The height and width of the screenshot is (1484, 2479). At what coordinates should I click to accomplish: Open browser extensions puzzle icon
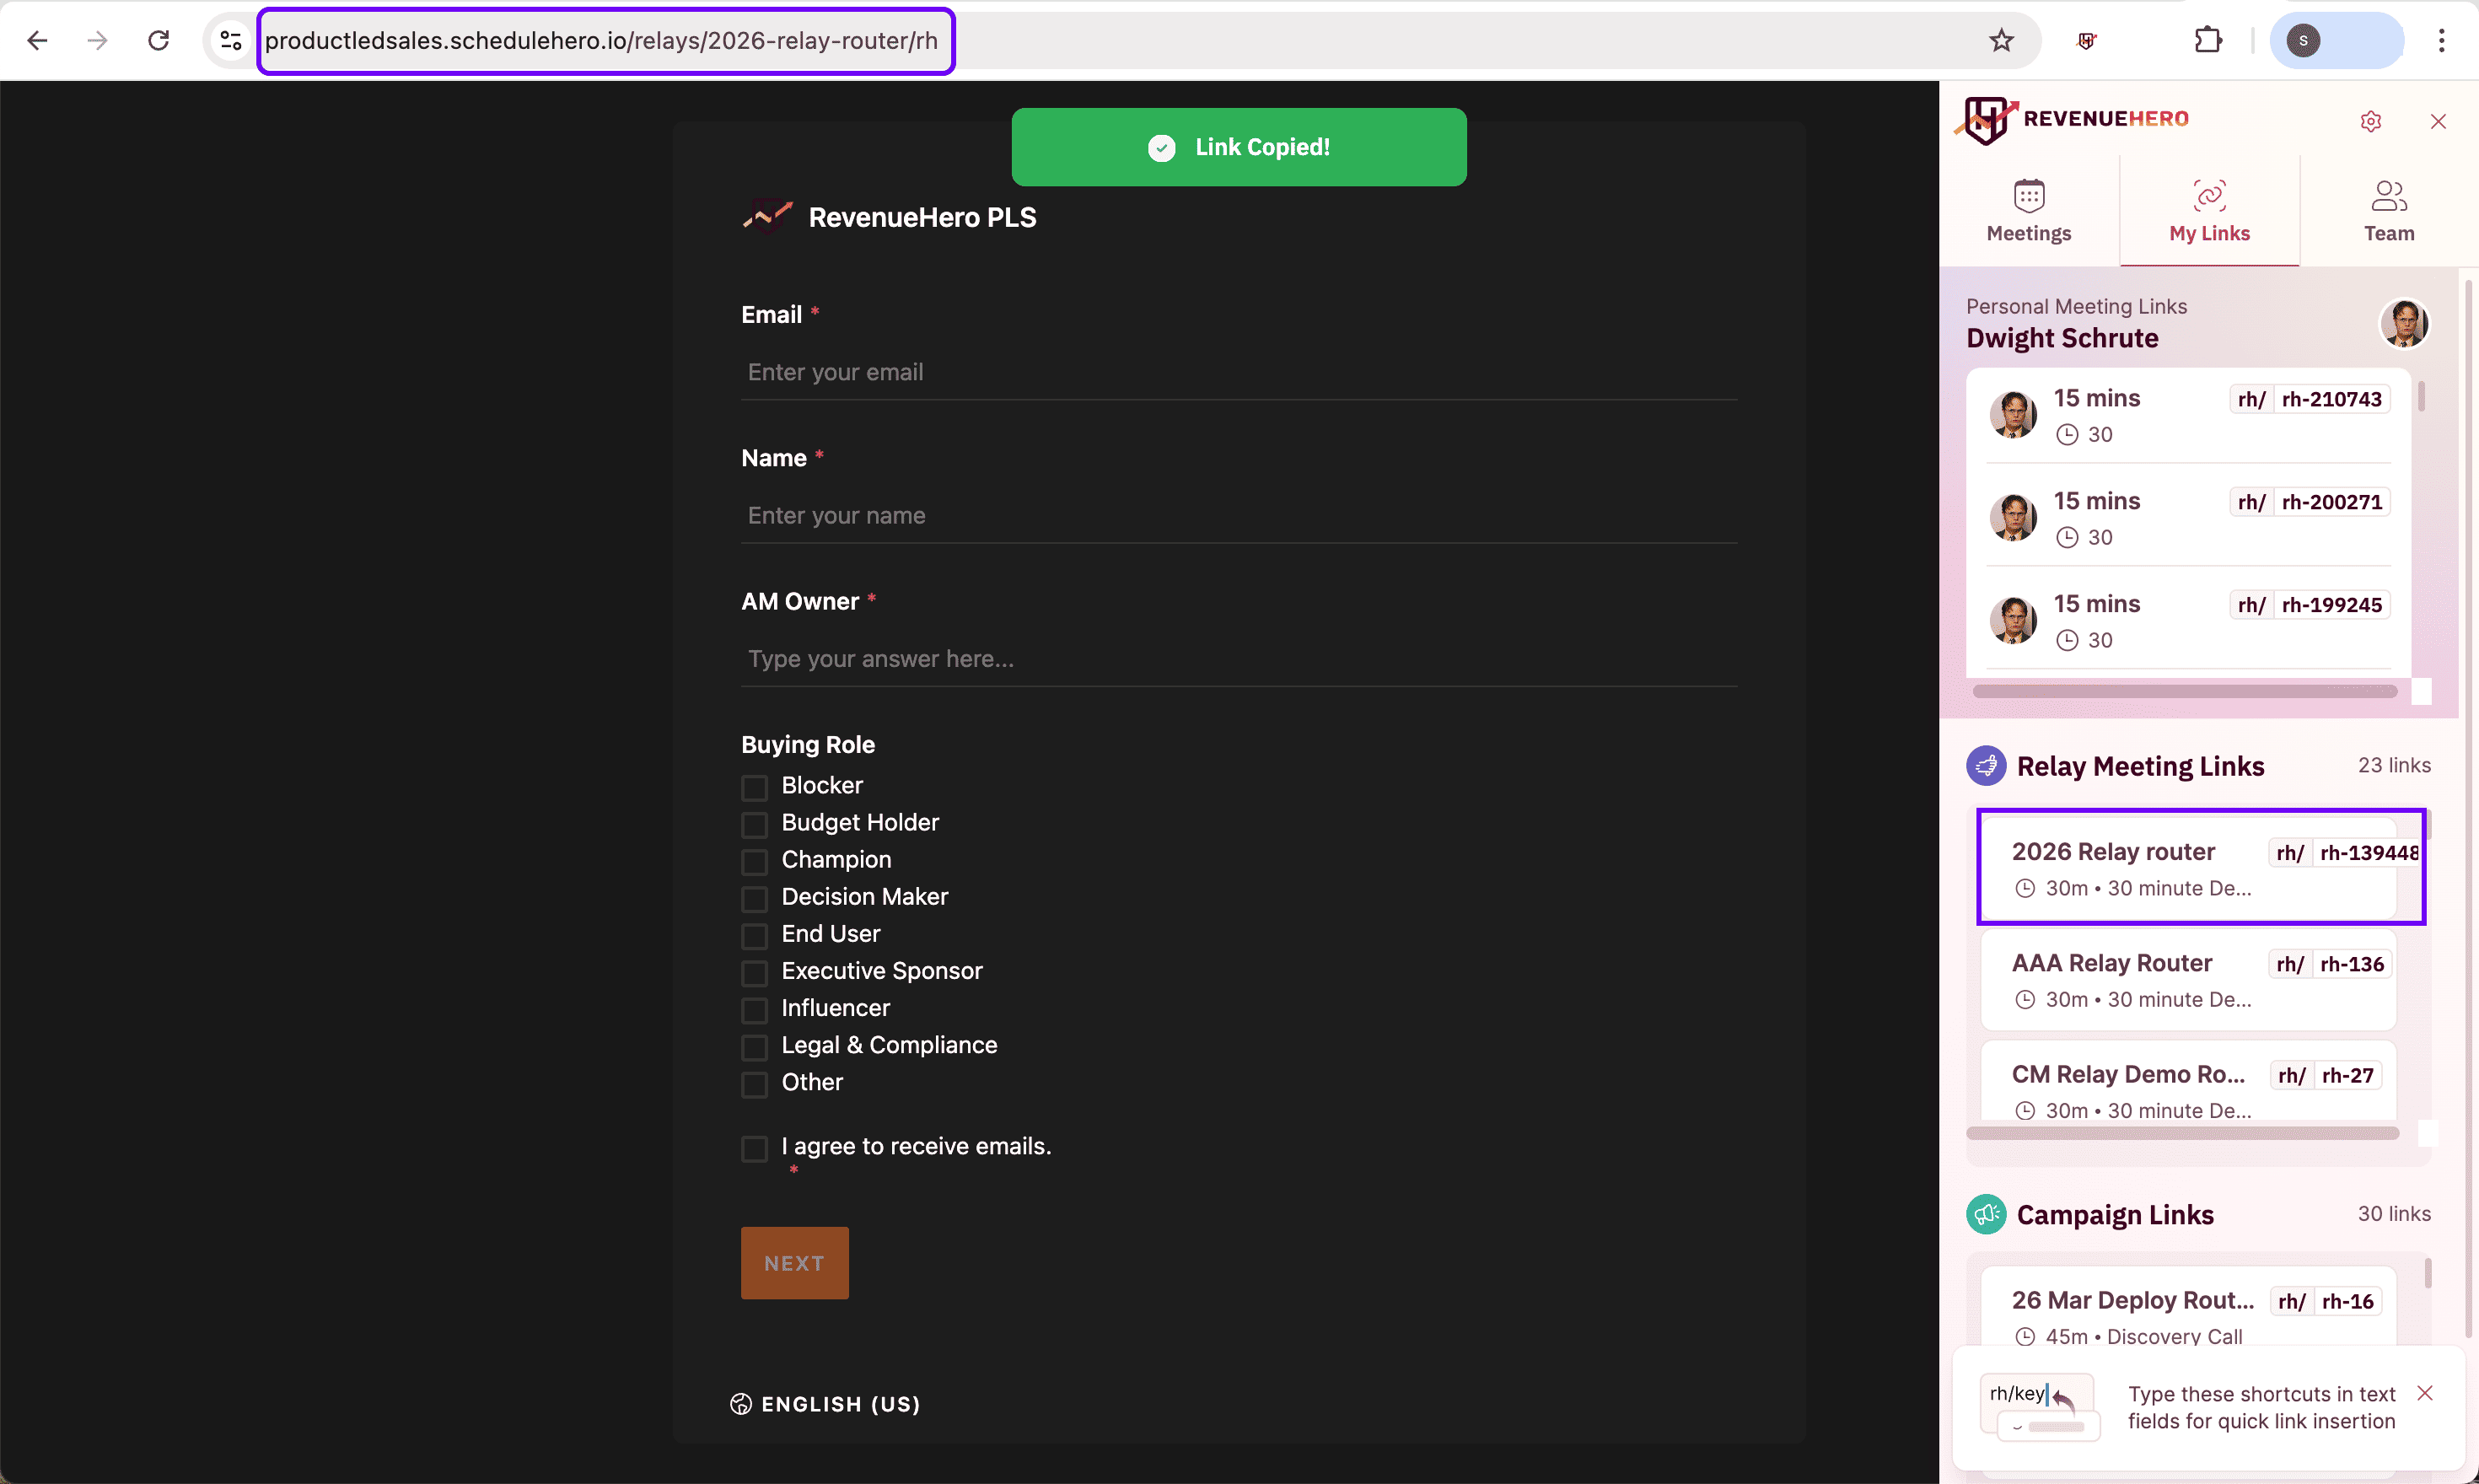[x=2207, y=40]
